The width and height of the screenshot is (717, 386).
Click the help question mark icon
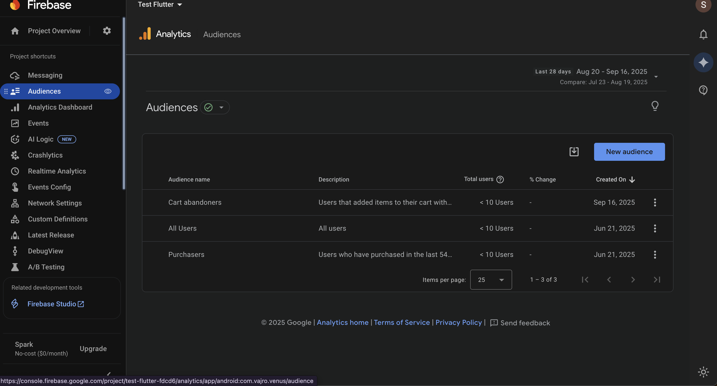703,90
